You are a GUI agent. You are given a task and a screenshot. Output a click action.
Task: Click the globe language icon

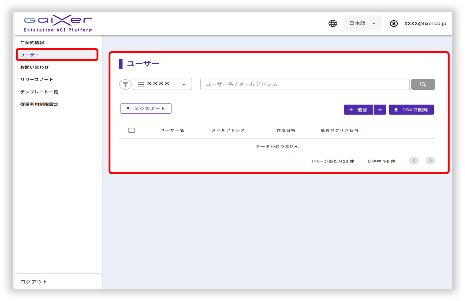pos(332,23)
